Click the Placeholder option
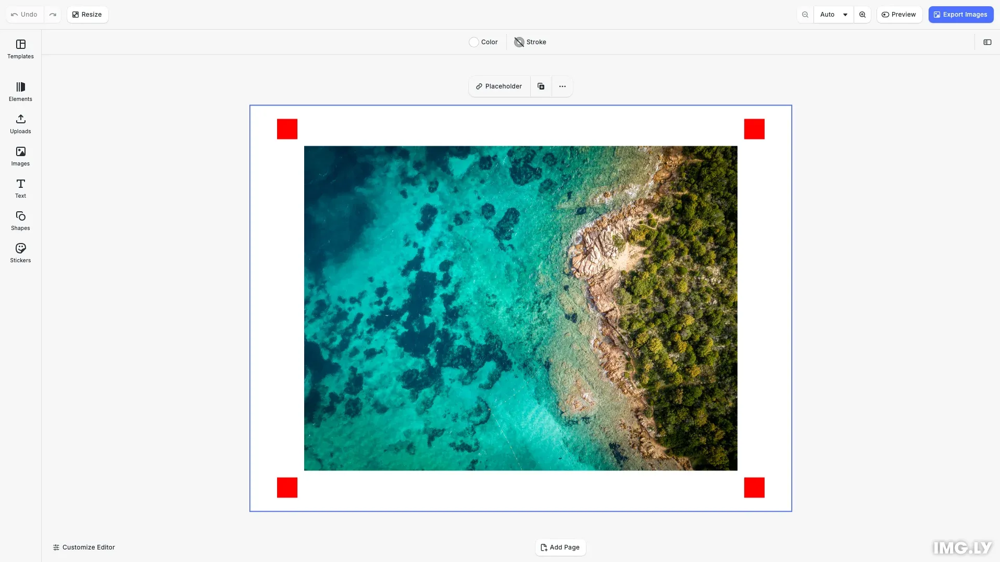Viewport: 1000px width, 562px height. click(499, 86)
